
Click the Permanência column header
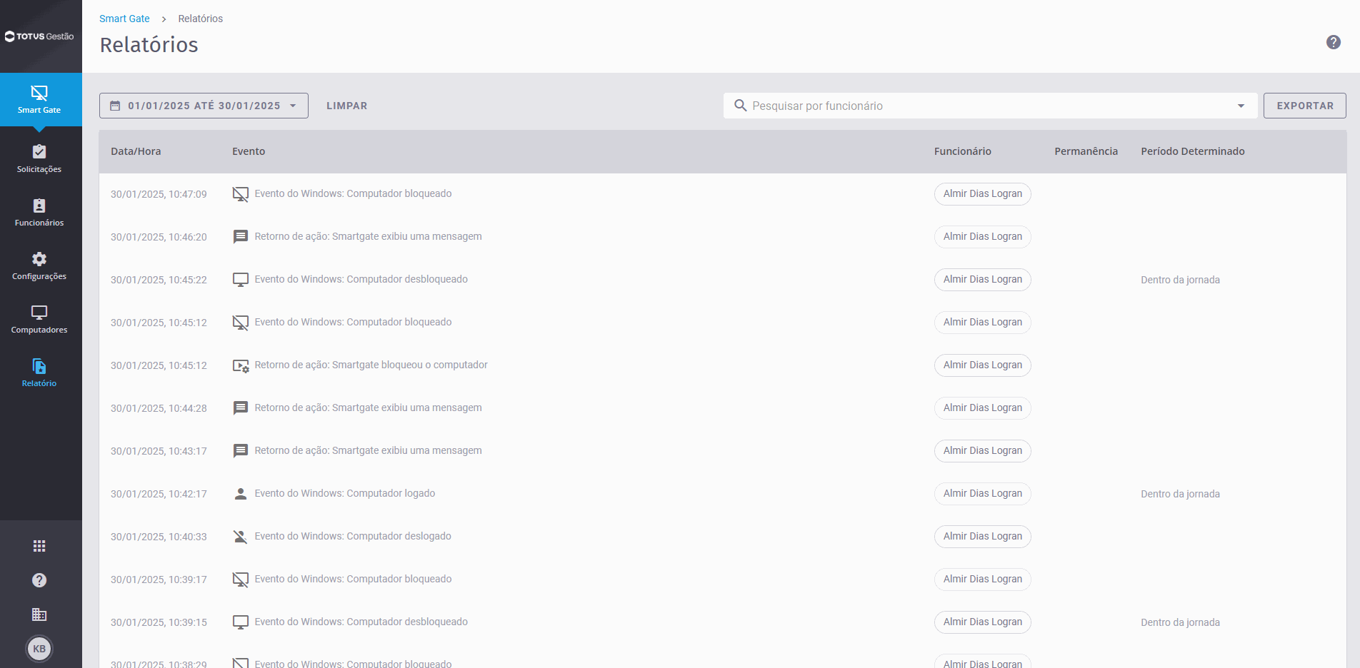point(1086,151)
